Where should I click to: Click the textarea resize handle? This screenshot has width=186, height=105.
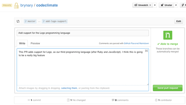point(148,84)
